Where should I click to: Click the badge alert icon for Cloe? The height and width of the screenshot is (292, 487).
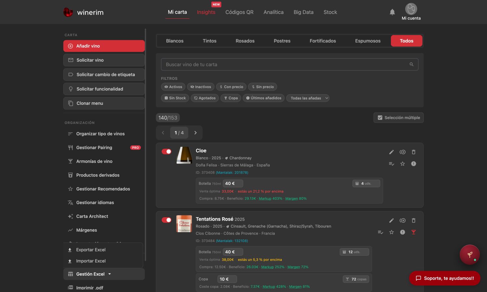pyautogui.click(x=414, y=164)
